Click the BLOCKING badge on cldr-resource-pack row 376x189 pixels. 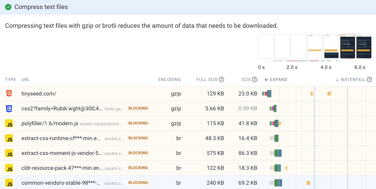[x=138, y=168]
